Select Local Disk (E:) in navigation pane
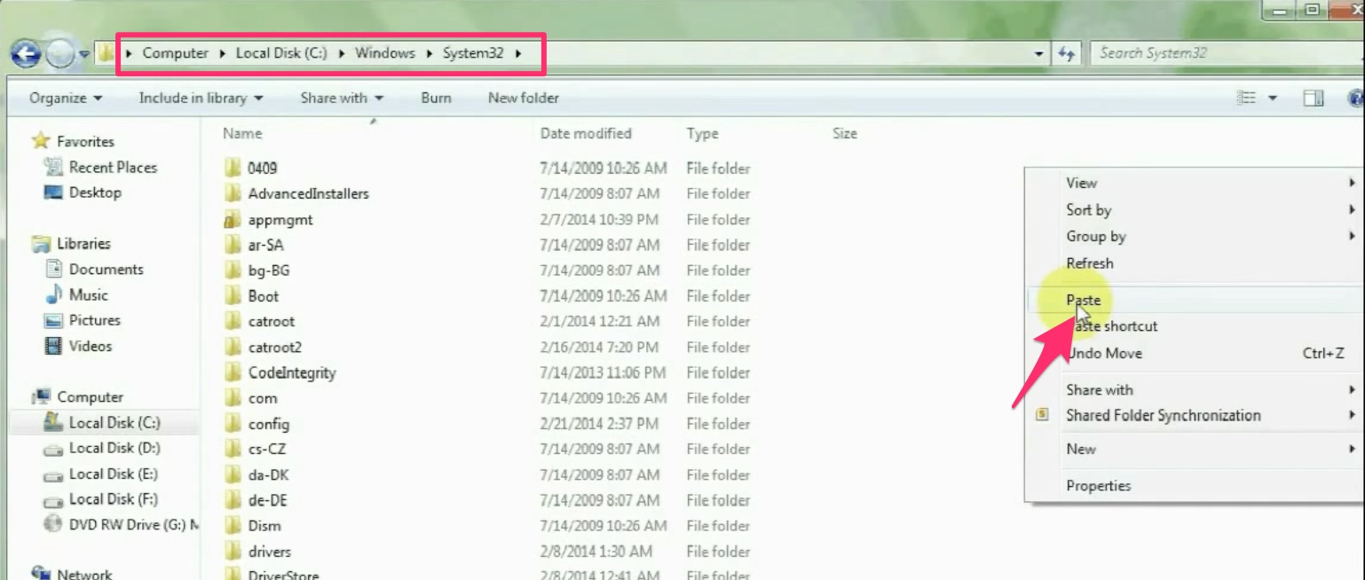The height and width of the screenshot is (580, 1365). pos(114,474)
